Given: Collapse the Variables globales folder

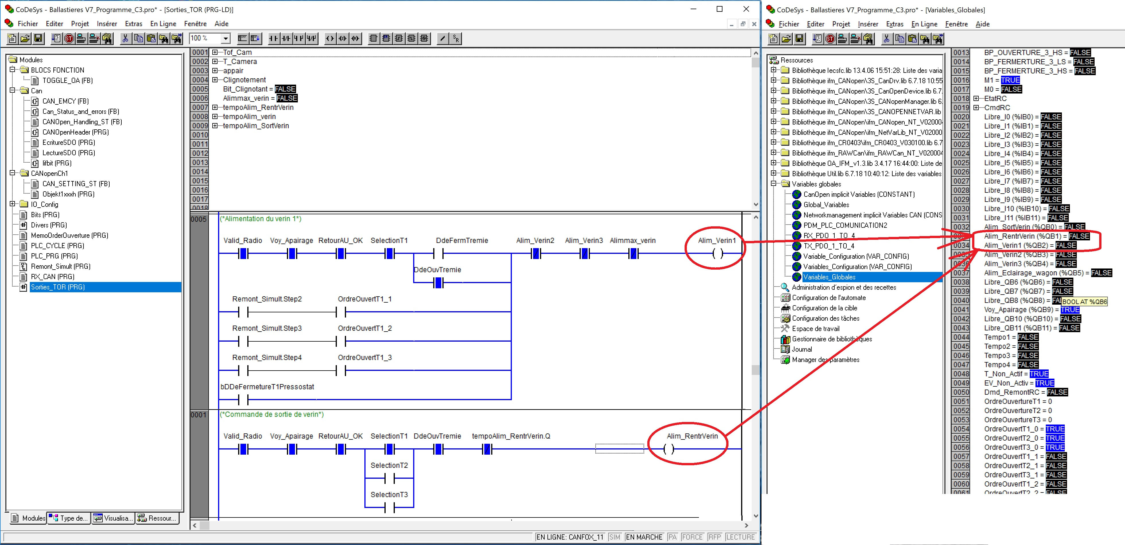Looking at the screenshot, I should tap(774, 184).
